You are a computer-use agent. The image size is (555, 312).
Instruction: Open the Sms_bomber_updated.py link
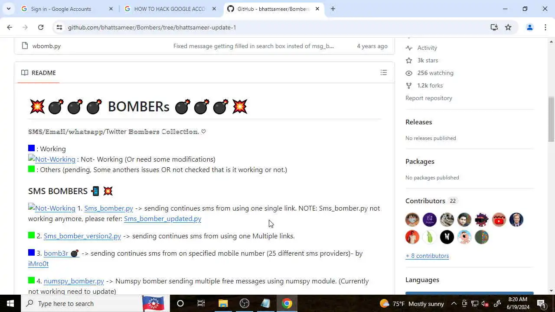(163, 219)
